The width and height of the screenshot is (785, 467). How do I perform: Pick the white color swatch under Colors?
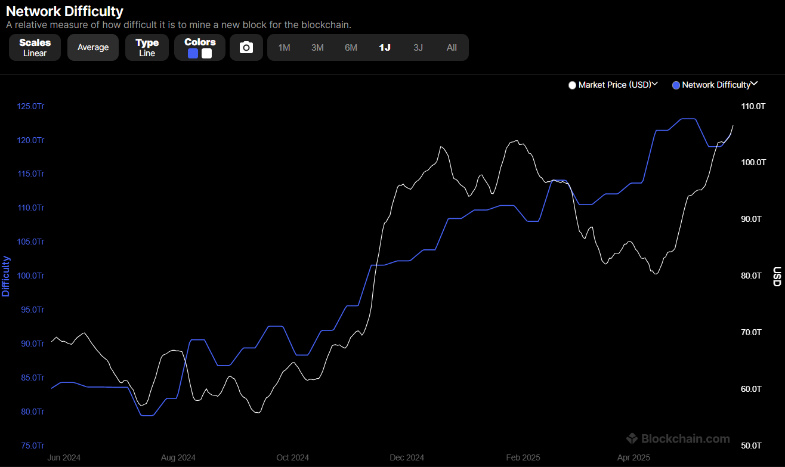point(206,53)
